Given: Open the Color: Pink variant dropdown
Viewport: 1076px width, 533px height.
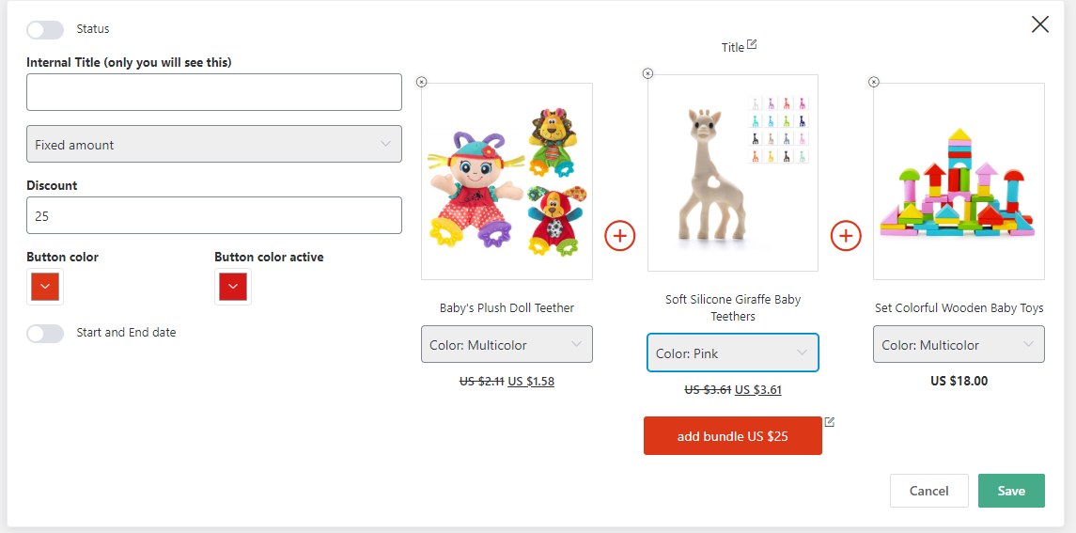Looking at the screenshot, I should (x=733, y=353).
